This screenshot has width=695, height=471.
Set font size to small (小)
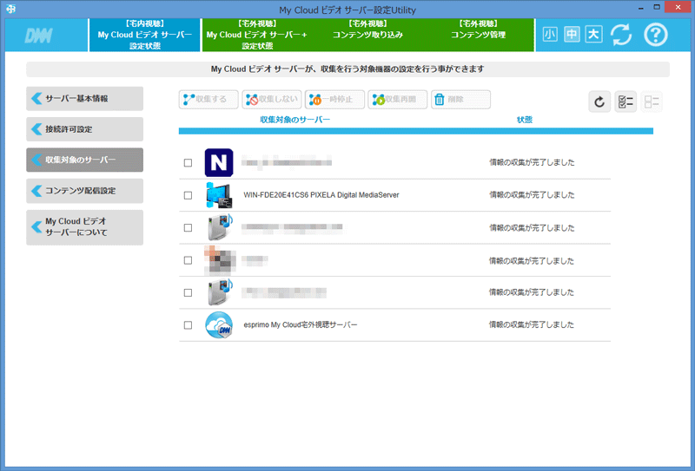549,35
